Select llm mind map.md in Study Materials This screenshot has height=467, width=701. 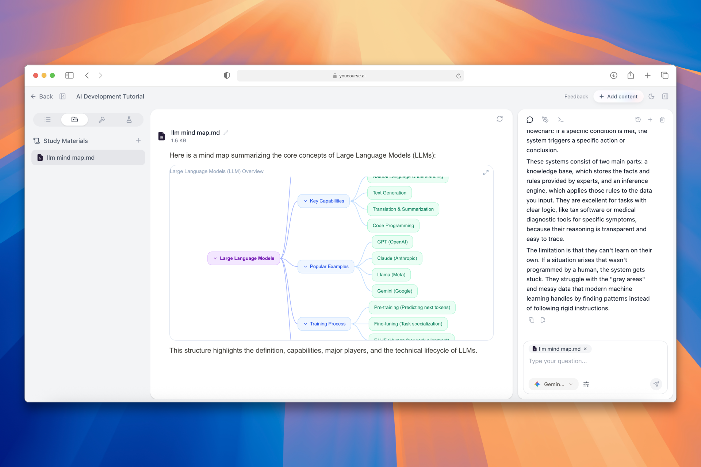(x=70, y=158)
